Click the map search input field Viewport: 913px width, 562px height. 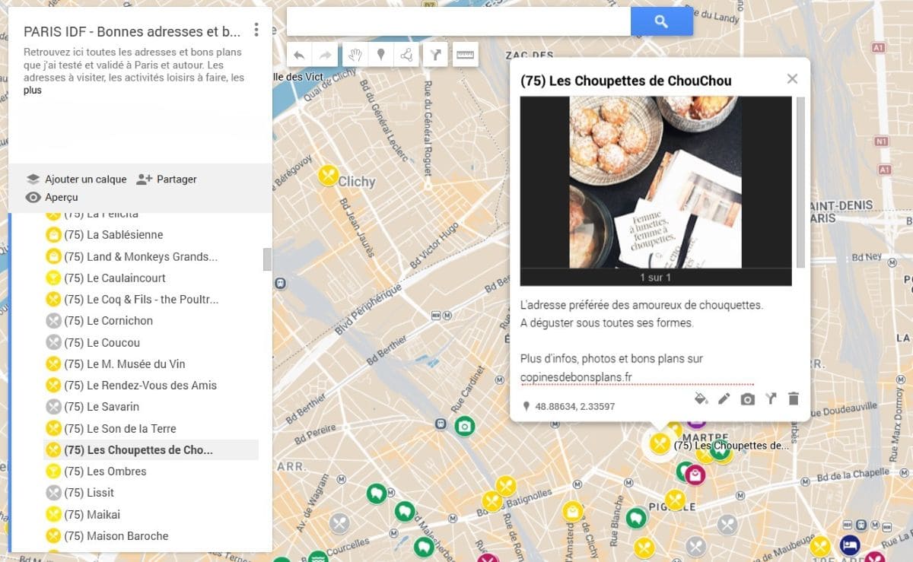tap(459, 21)
